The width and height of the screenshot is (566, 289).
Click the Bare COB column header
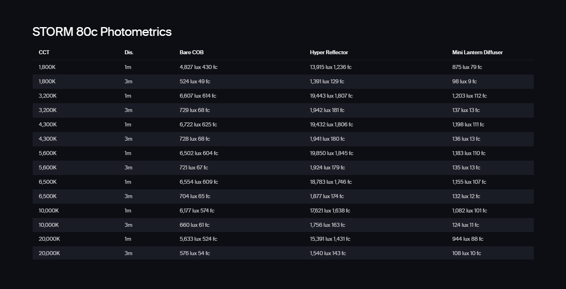[192, 53]
